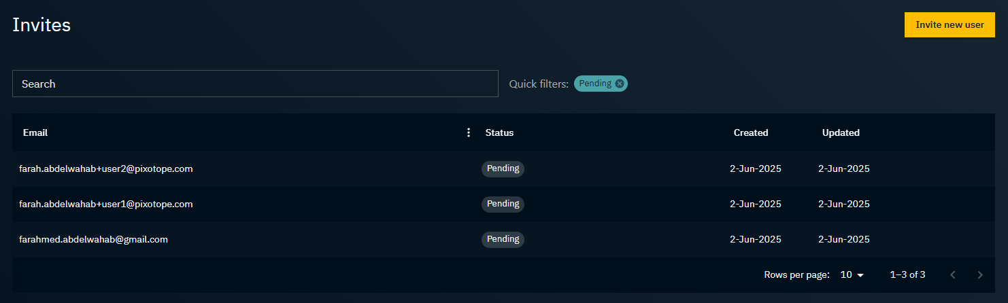Select farahmed.abdelwahab@gmail.com row
The height and width of the screenshot is (303, 1008).
click(x=503, y=239)
